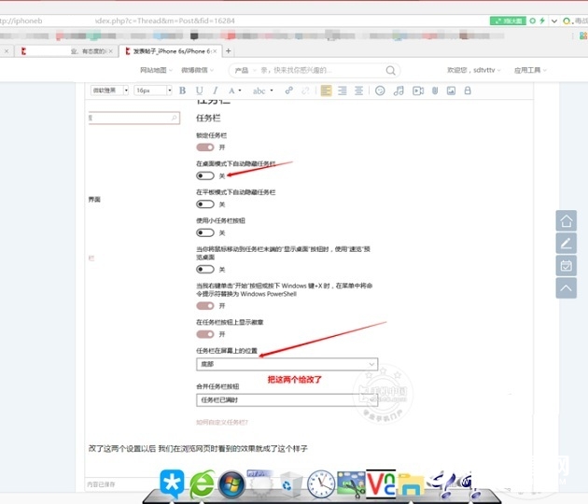Screen dimensions: 588x504
Task: Switch to the first browser tab with red logo
Action: pyautogui.click(x=66, y=51)
